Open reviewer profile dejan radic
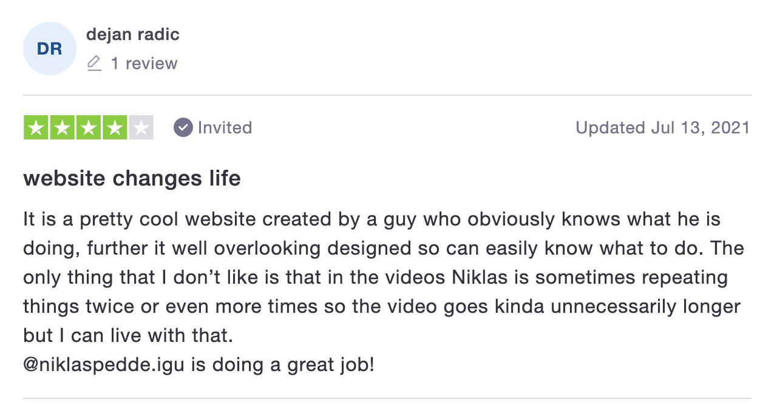 [x=133, y=34]
